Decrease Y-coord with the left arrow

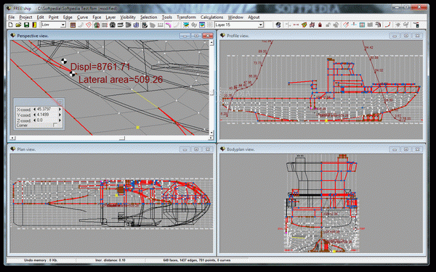[34, 115]
